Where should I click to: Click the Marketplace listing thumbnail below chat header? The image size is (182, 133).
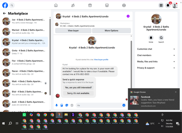57,24
